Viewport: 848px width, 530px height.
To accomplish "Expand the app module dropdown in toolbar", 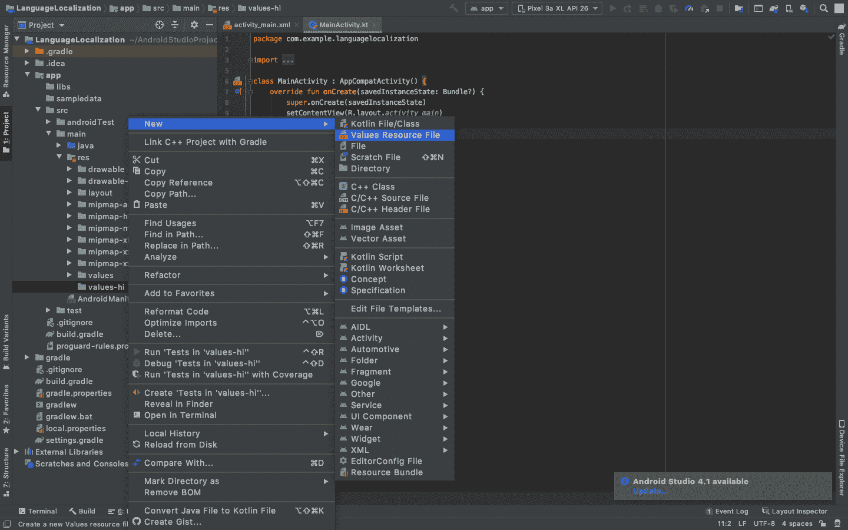I will (x=486, y=8).
